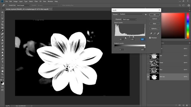
Task: Toggle visibility box of Blue channel
Action: coord(148,70)
